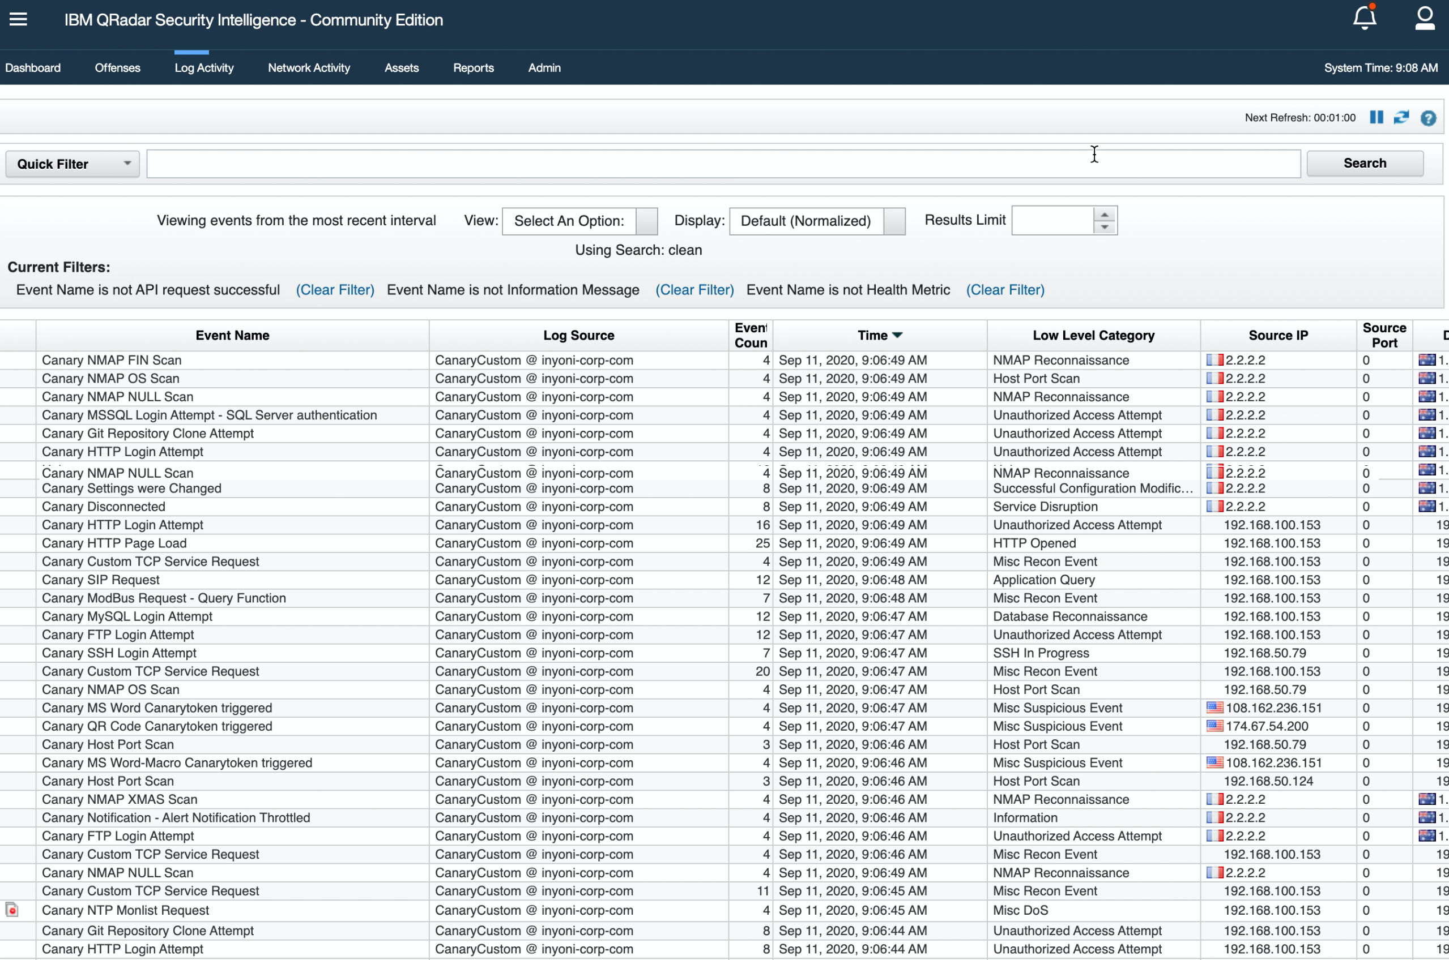
Task: Go to the Dashboard tab
Action: (x=33, y=68)
